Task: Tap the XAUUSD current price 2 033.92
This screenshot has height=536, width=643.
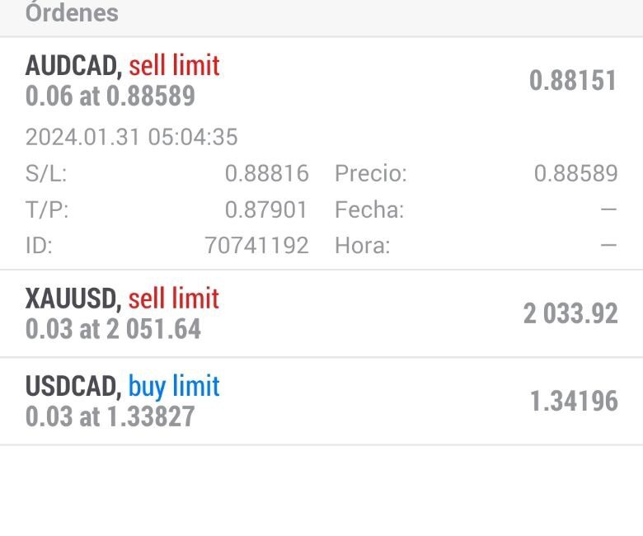Action: click(570, 314)
